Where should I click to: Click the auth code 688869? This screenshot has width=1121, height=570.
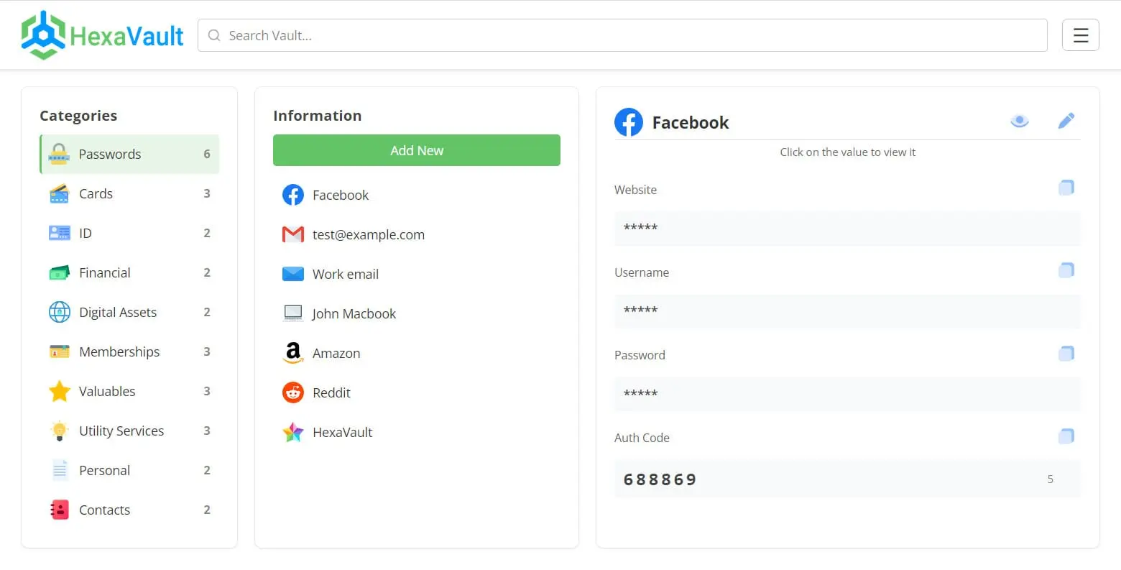pos(660,479)
